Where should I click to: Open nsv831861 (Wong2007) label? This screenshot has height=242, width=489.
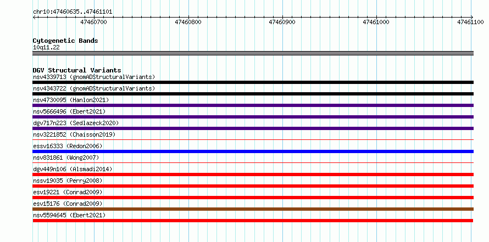[x=66, y=157]
